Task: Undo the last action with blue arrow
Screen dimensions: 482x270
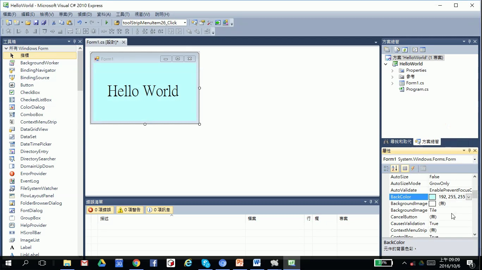Action: 80,22
